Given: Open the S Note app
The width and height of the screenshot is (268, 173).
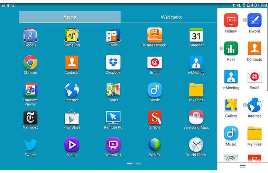Looking at the screenshot, I should 155,117.
